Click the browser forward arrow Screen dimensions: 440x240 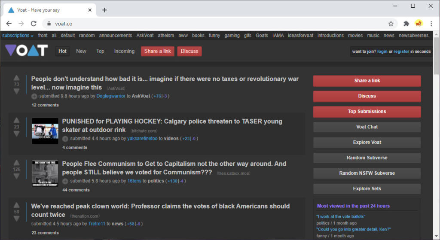(x=21, y=24)
